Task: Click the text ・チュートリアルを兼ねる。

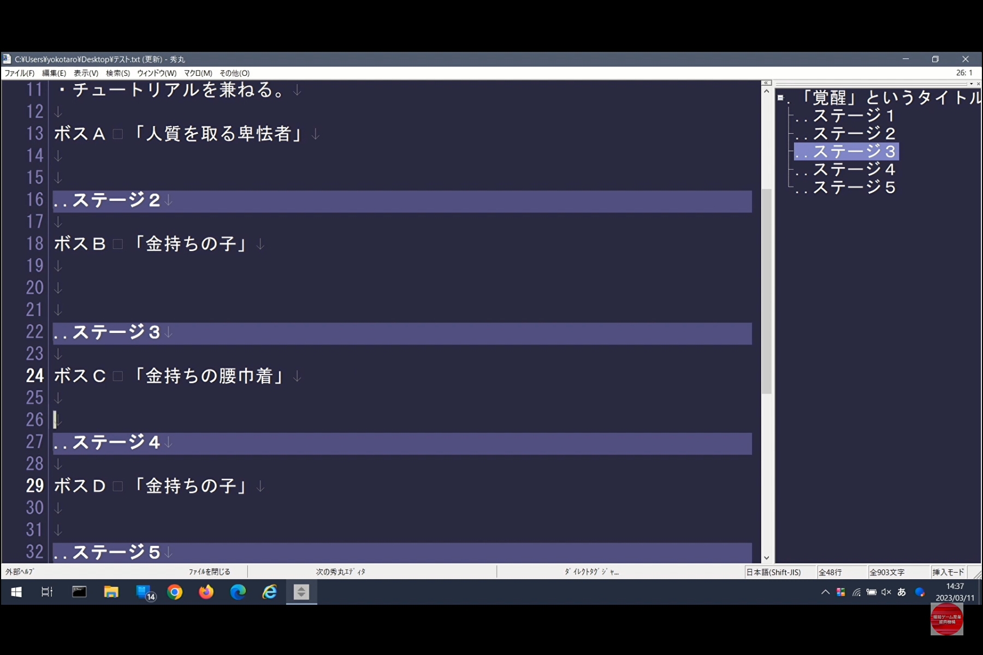Action: (171, 90)
